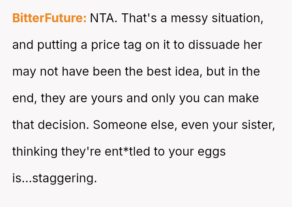The width and height of the screenshot is (292, 207).
Task: Click the word "thinking" starting the sixth line
Action: (35, 152)
